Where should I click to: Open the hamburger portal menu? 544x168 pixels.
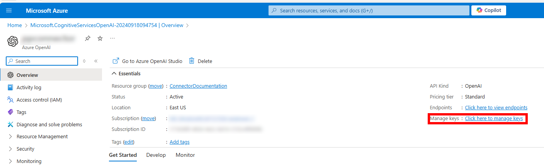click(9, 10)
